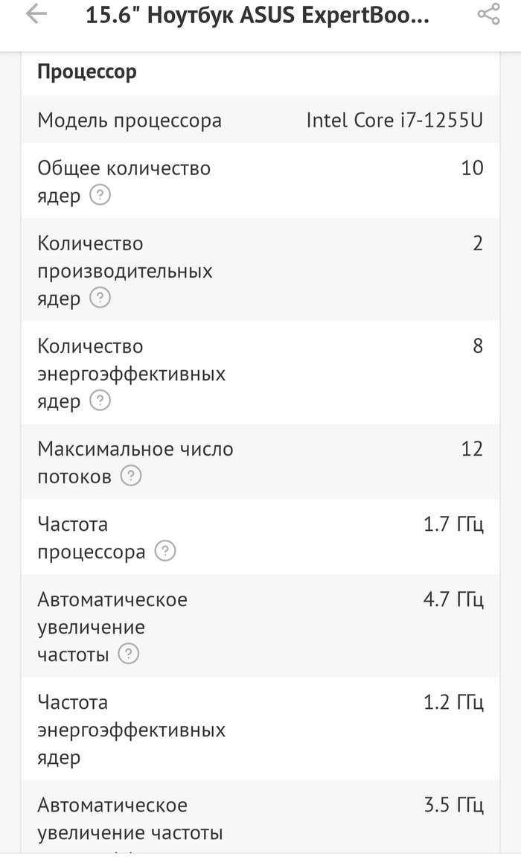Tap the ASUS ExpertBook page title

[258, 16]
